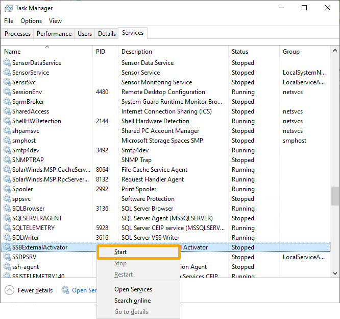This screenshot has width=340, height=319.
Task: Click the scrollbar down arrow
Action: 335,273
